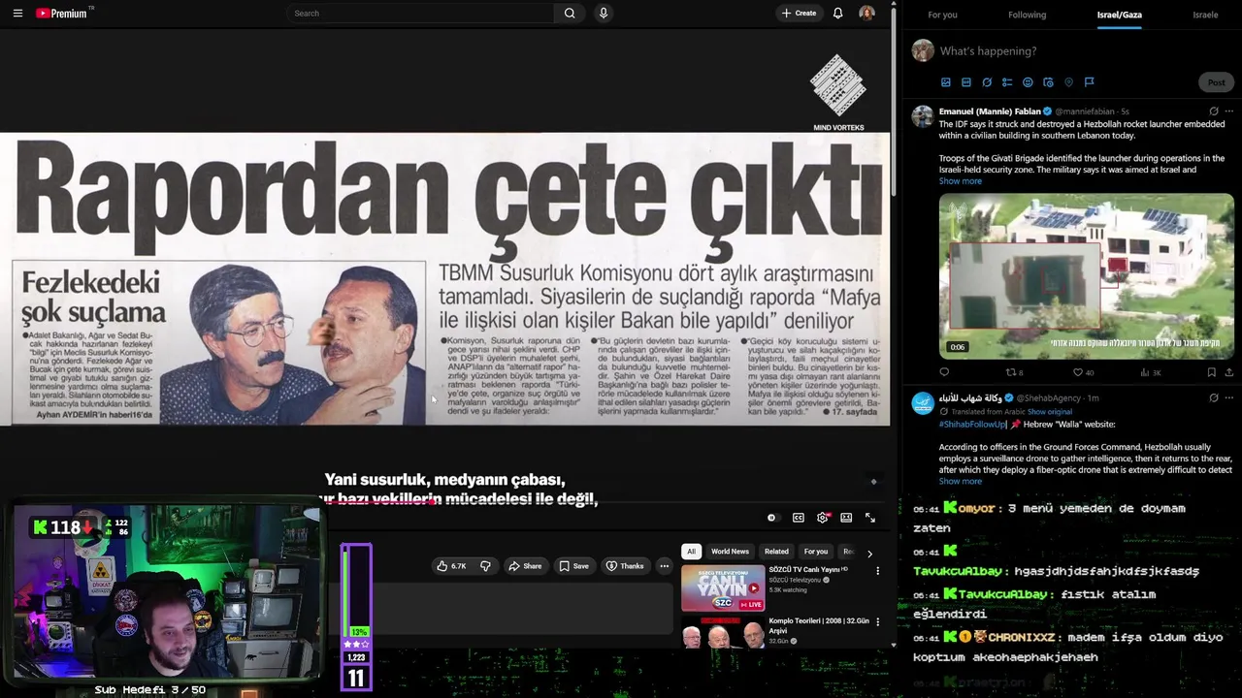Switch to the Following tab on X
The width and height of the screenshot is (1242, 698).
[x=1027, y=15]
